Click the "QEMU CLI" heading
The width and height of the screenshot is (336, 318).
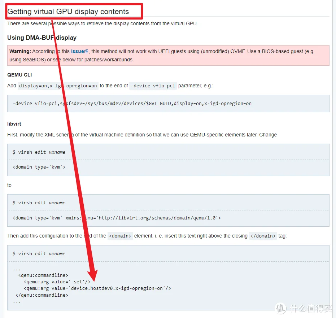click(x=19, y=75)
